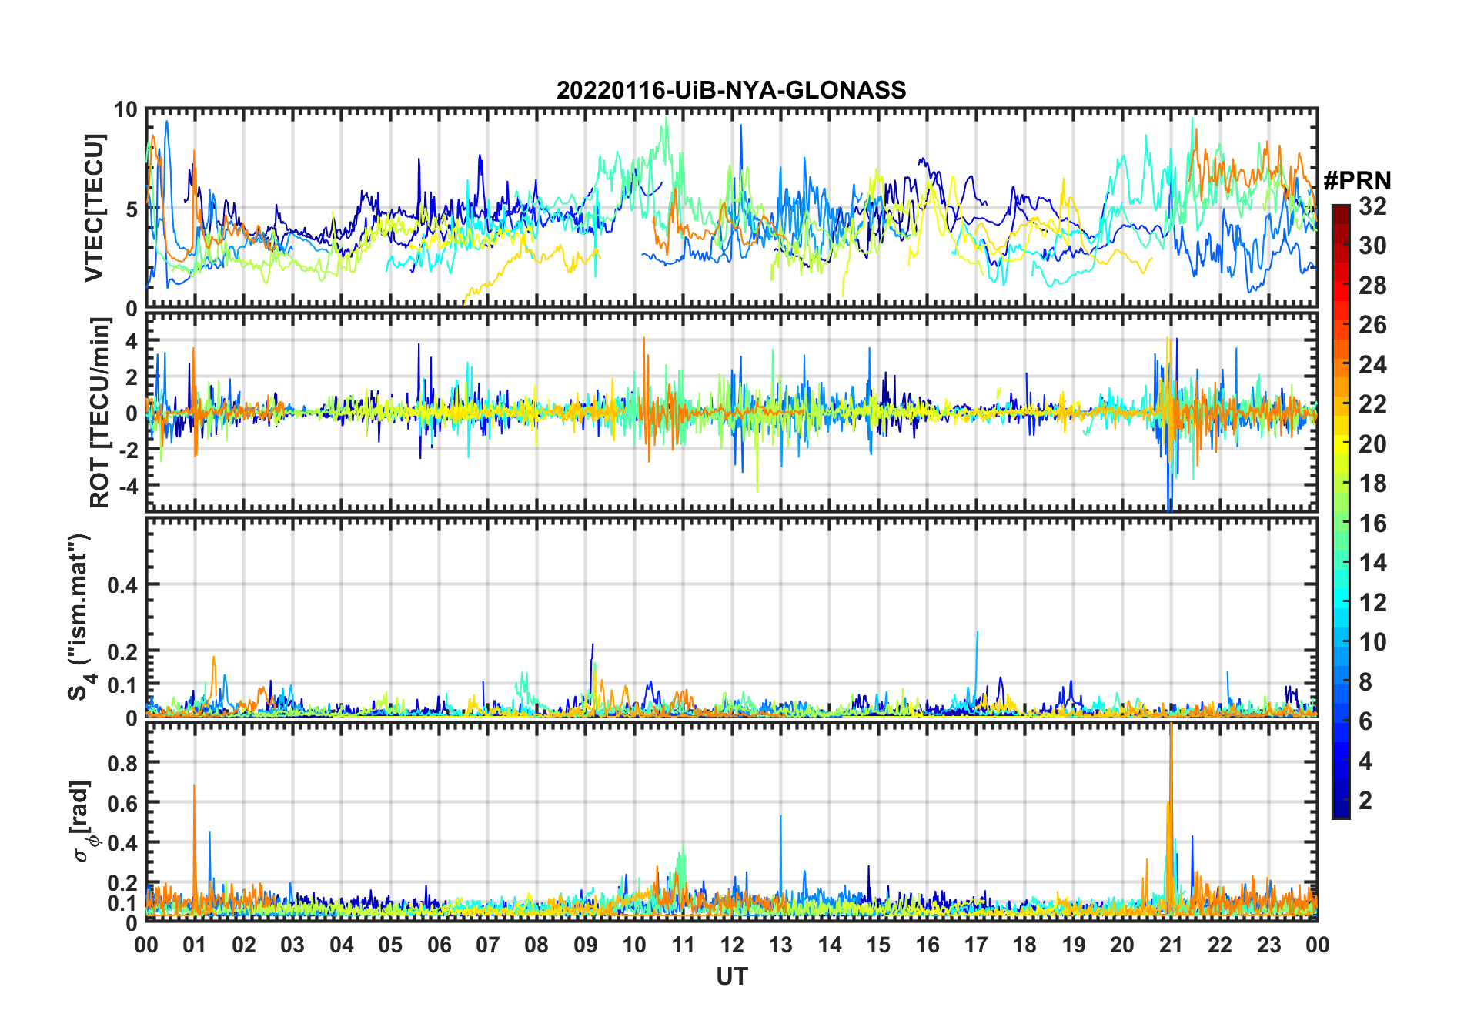Select colorbar tick label 26
Viewport: 1464px width, 1024px height.
point(1372,325)
